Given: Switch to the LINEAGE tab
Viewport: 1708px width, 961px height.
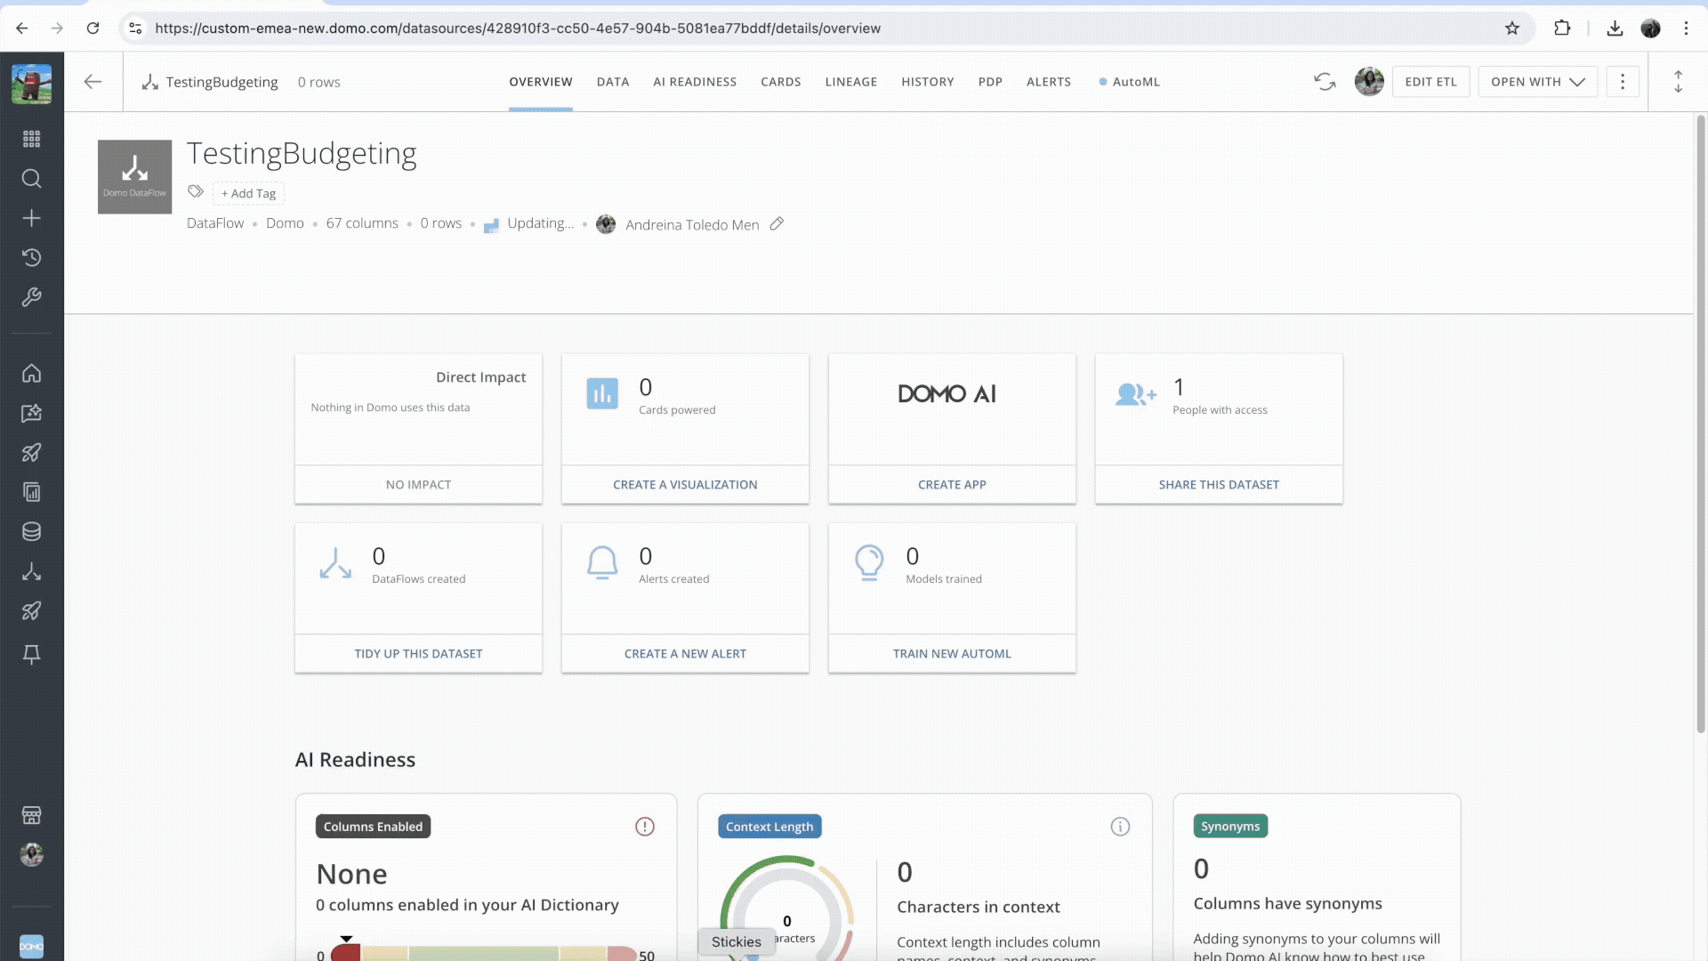Looking at the screenshot, I should (x=850, y=82).
